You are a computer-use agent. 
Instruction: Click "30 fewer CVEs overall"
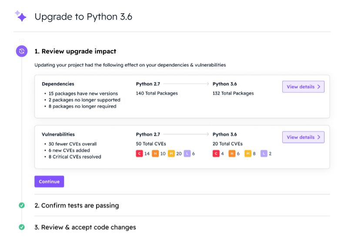73,144
